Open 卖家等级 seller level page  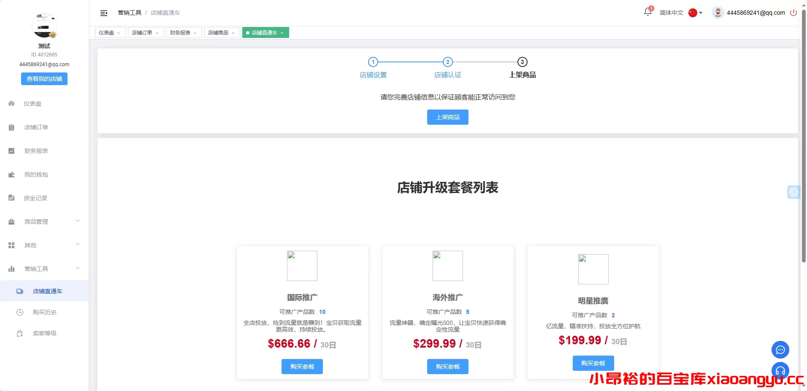[44, 333]
